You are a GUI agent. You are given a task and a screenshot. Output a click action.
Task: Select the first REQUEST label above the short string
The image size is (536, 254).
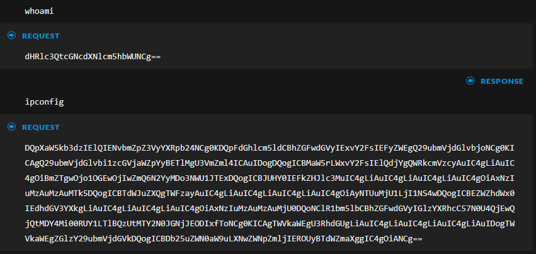tap(40, 36)
